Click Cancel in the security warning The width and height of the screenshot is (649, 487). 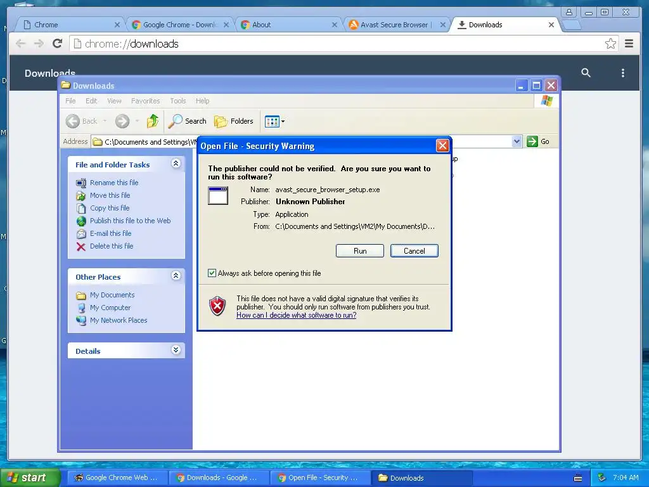tap(414, 251)
